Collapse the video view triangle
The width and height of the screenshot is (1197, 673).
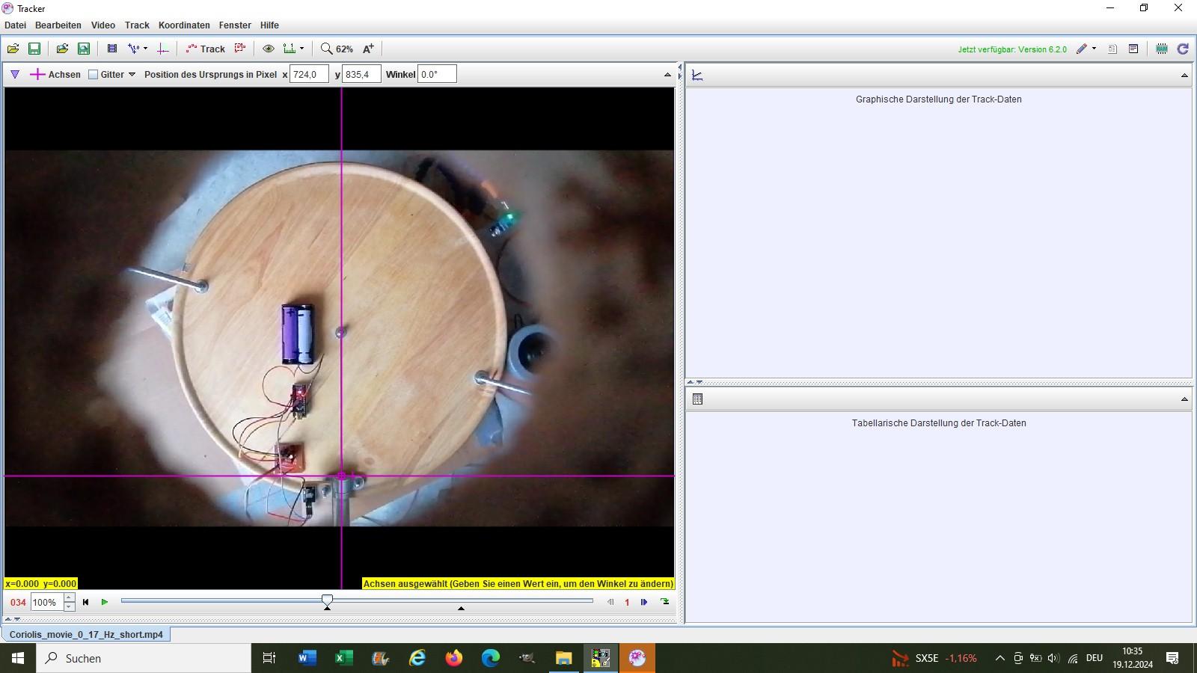click(667, 75)
